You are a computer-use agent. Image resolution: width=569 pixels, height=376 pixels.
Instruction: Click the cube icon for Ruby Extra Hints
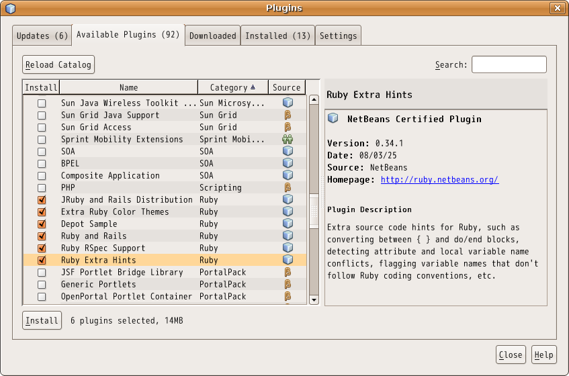[288, 261]
